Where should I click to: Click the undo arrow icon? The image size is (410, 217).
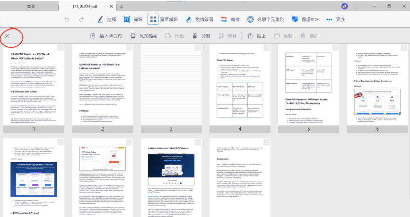[67, 19]
